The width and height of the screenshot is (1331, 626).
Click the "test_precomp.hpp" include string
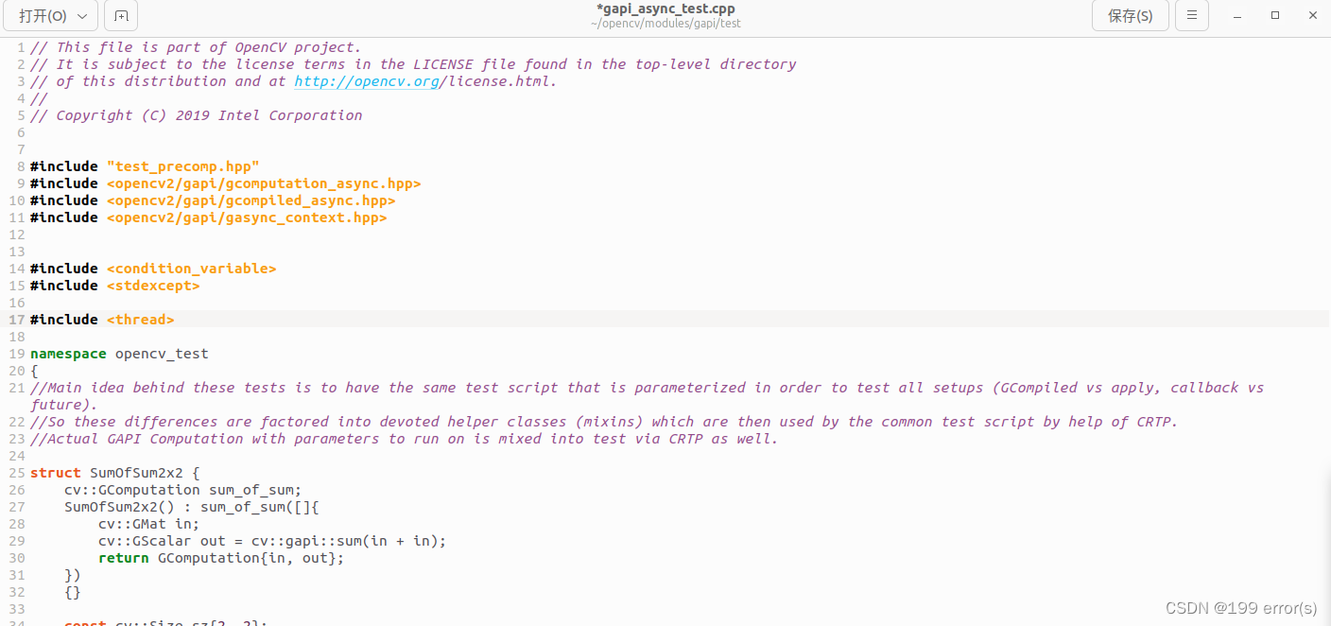pos(182,165)
